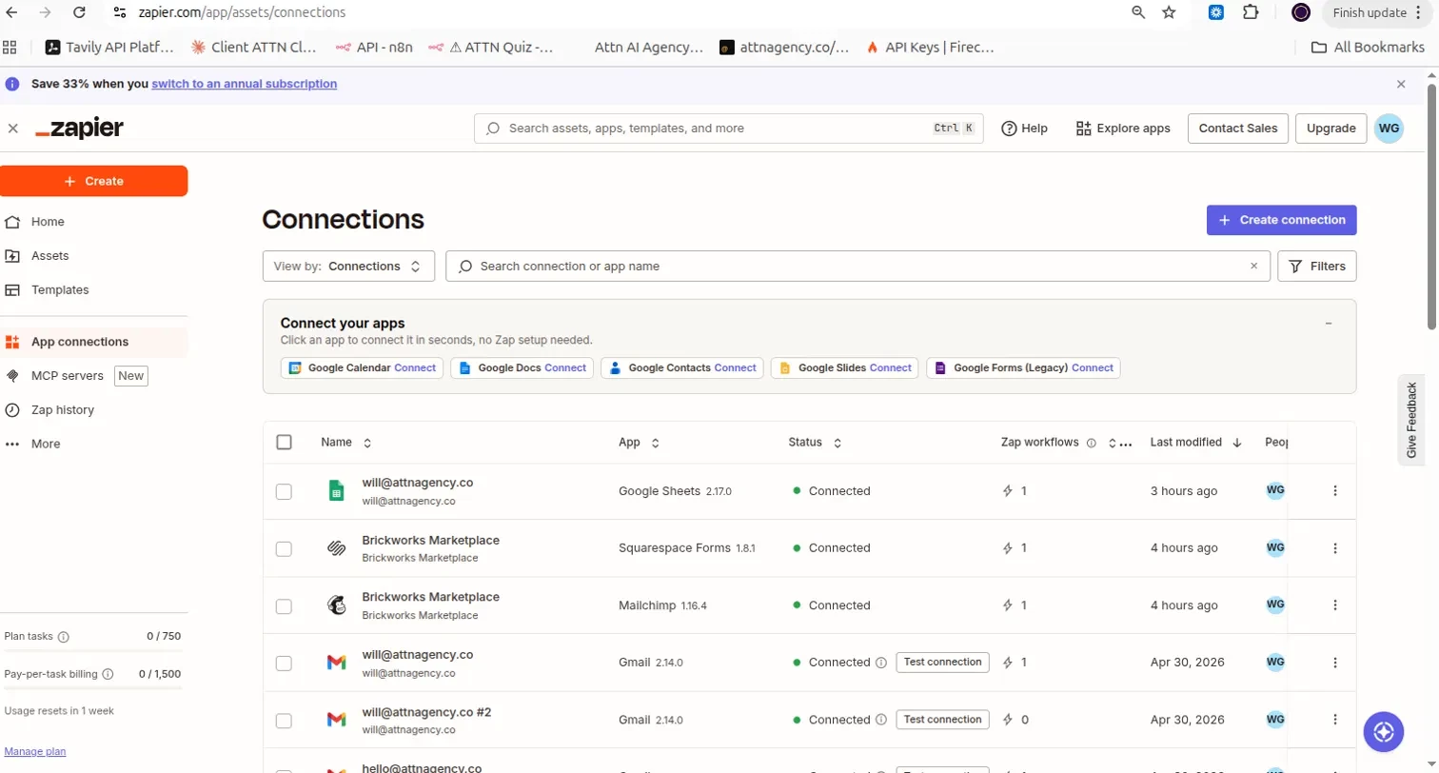Open the Manage plan link
This screenshot has width=1439, height=773.
coord(35,752)
